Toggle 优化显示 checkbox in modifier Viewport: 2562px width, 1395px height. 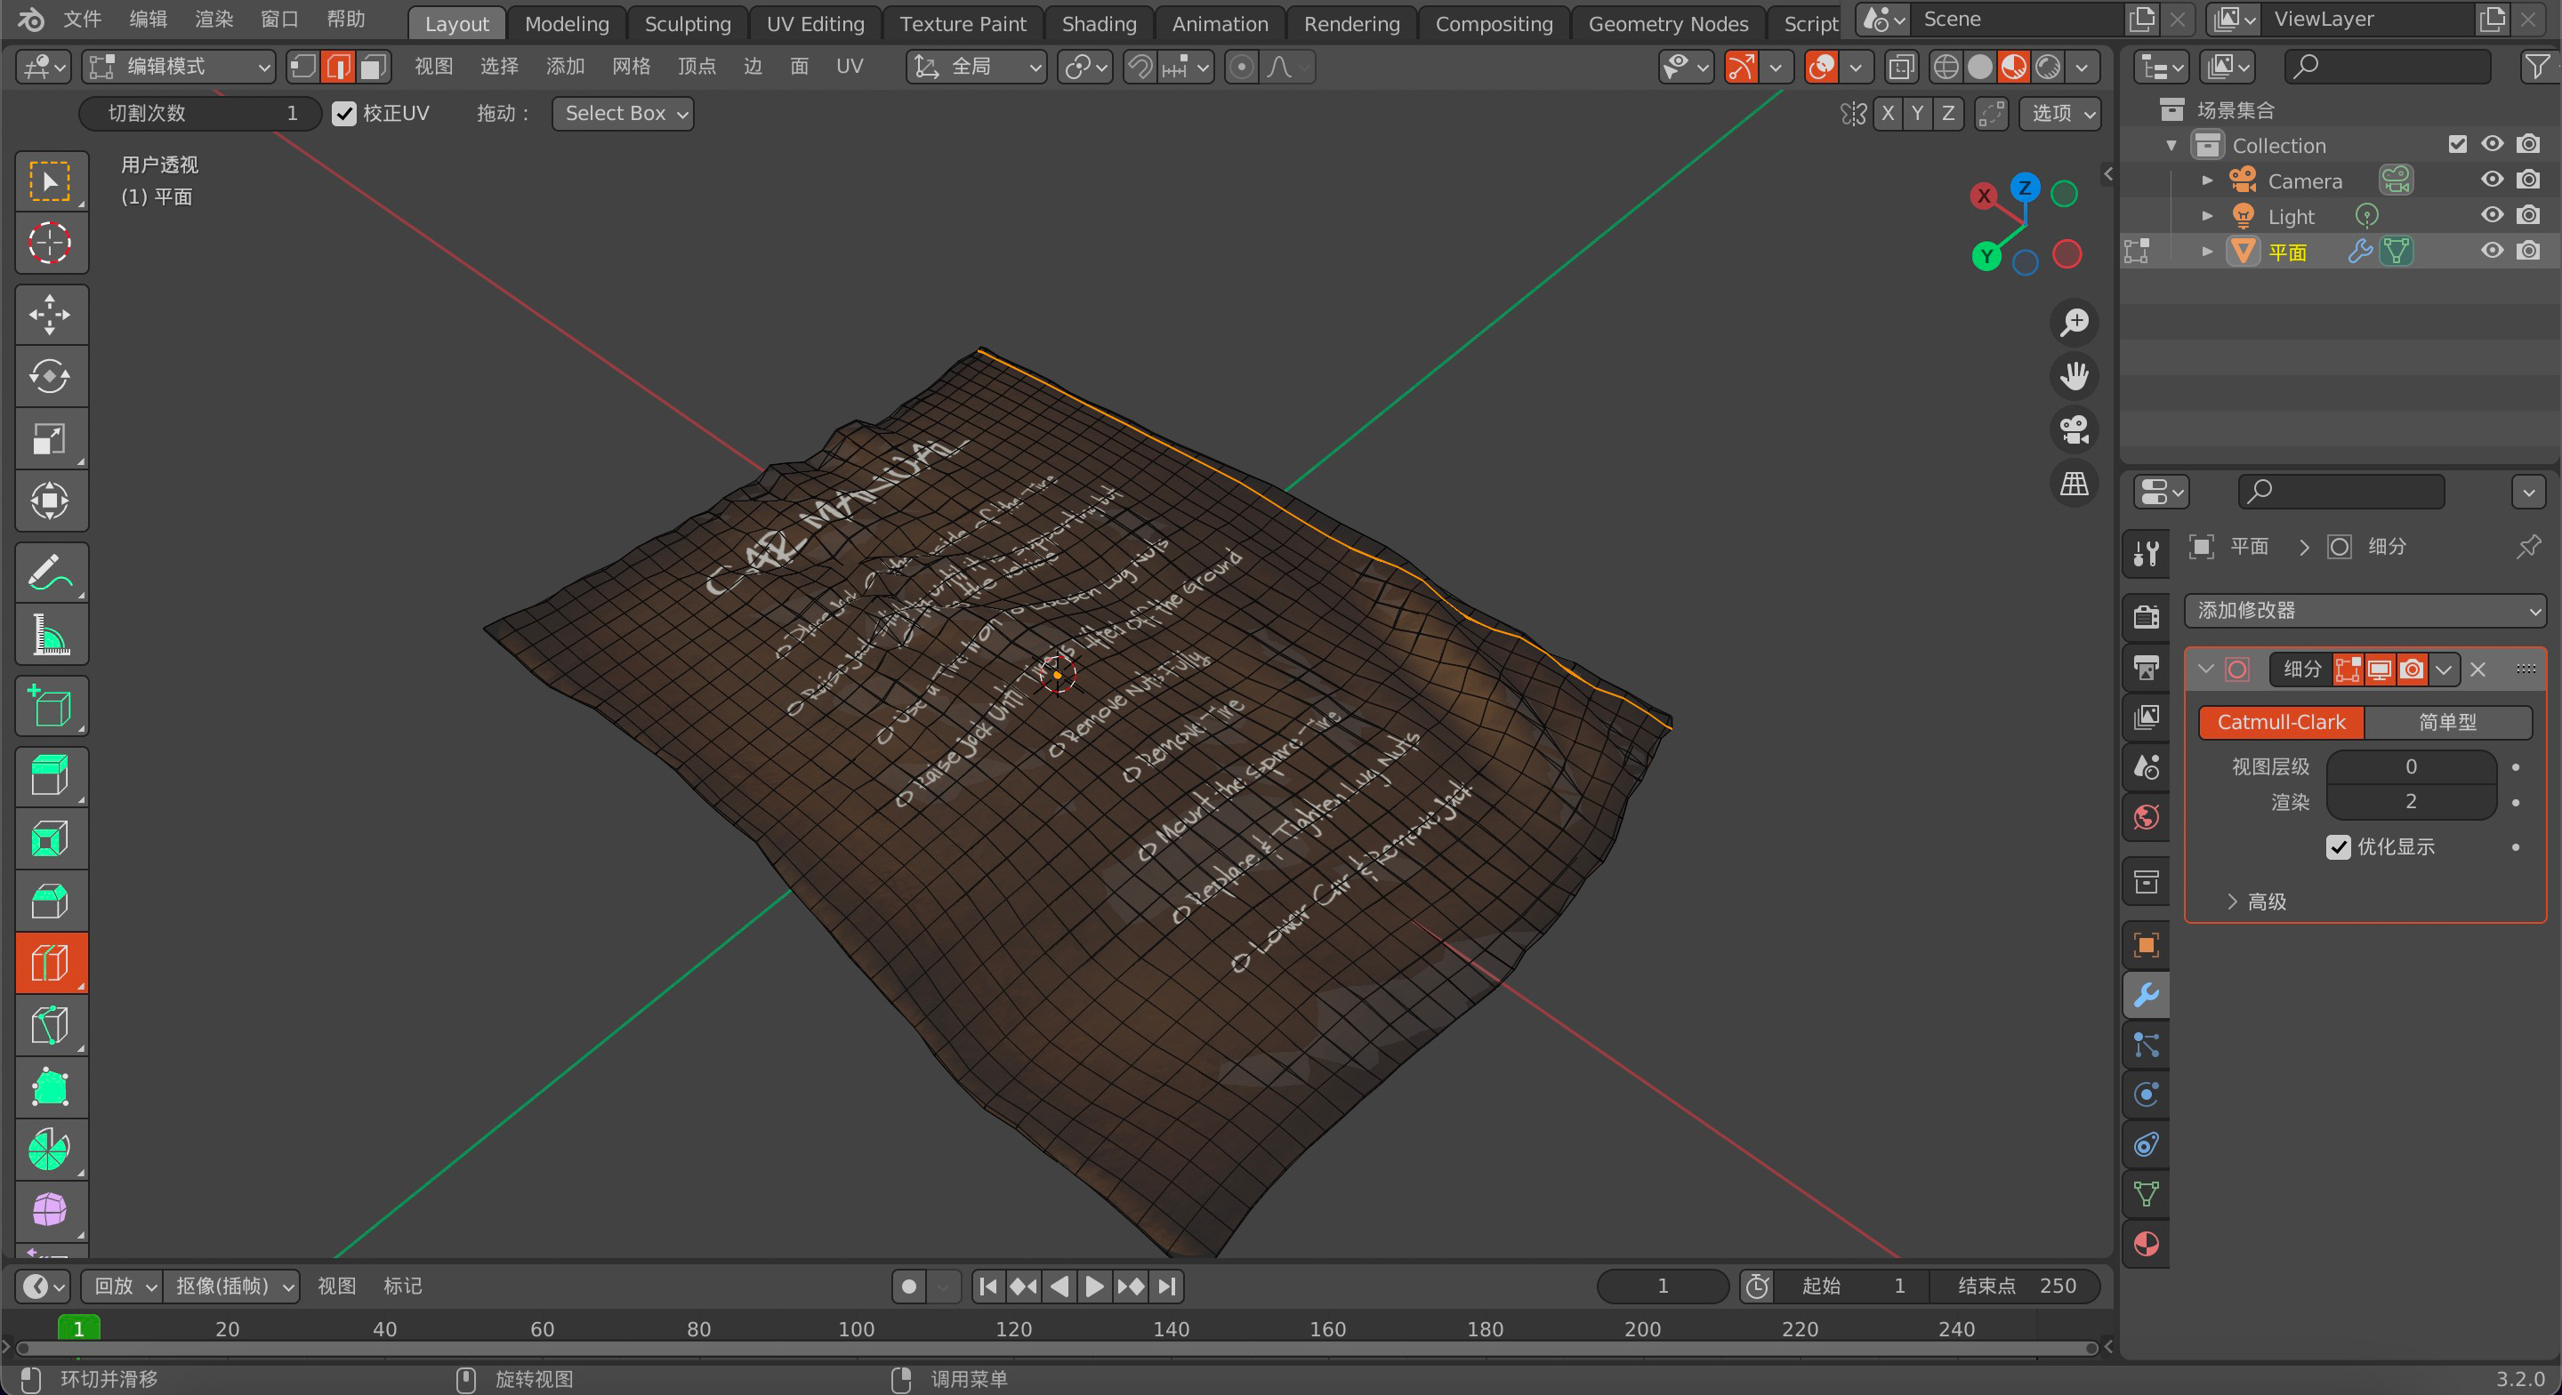point(2338,846)
